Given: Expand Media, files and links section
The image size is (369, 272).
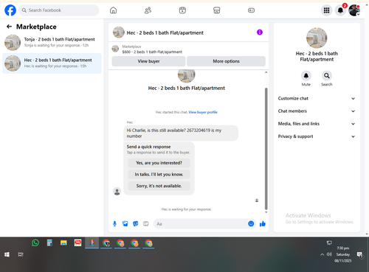Looking at the screenshot, I should coord(317,124).
